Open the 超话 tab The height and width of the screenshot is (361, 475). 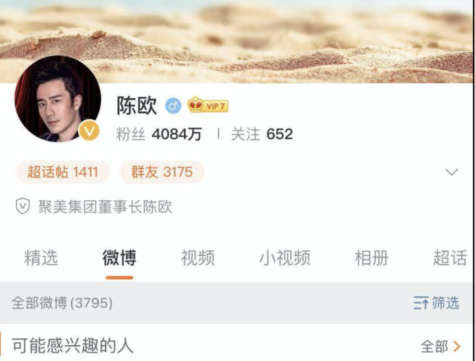[x=450, y=258]
